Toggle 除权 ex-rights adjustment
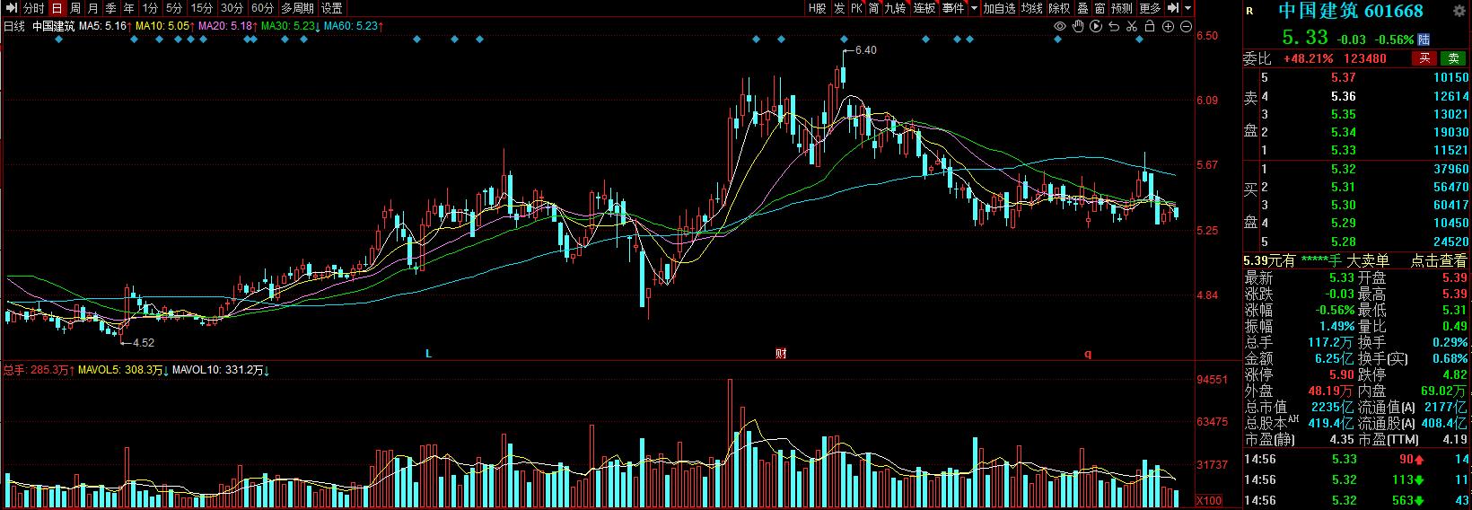Viewport: 1472px width, 510px height. tap(1060, 8)
